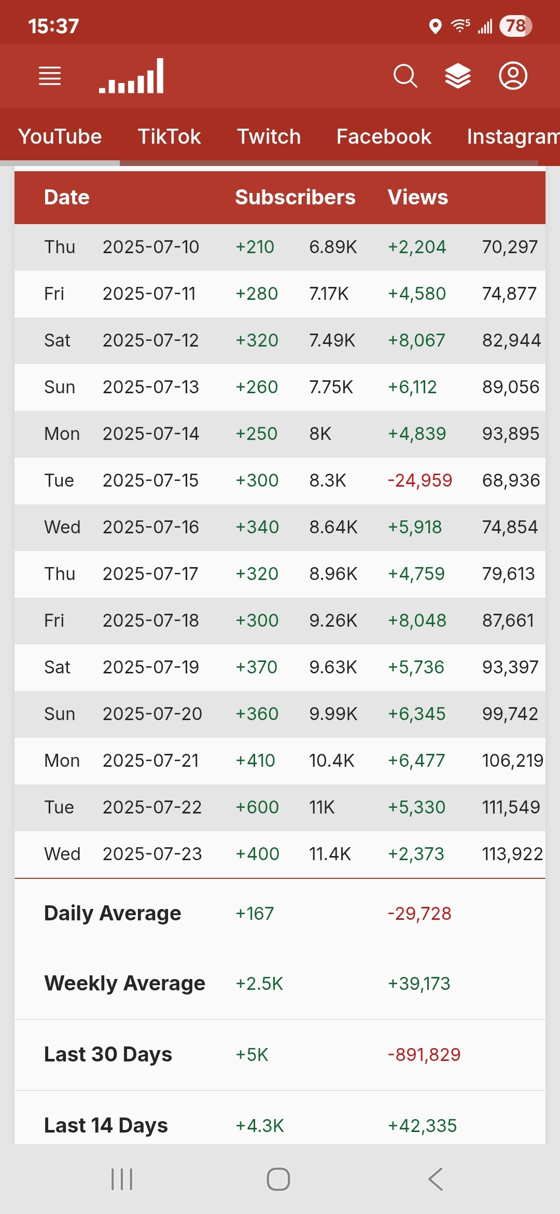
Task: Switch to the TikTok tab
Action: click(x=169, y=136)
